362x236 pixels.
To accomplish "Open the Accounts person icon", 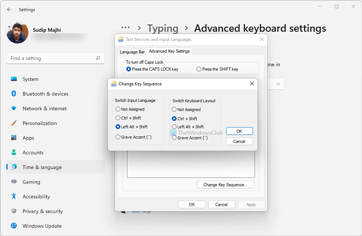I will pyautogui.click(x=13, y=153).
